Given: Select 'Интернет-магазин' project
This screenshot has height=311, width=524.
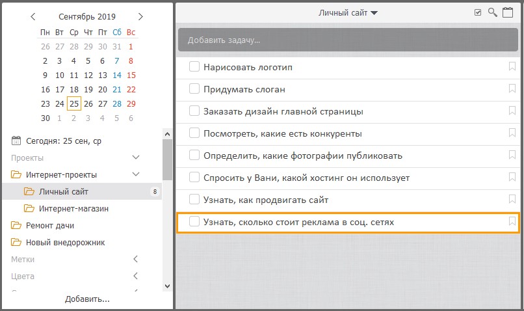Looking at the screenshot, I should [73, 209].
